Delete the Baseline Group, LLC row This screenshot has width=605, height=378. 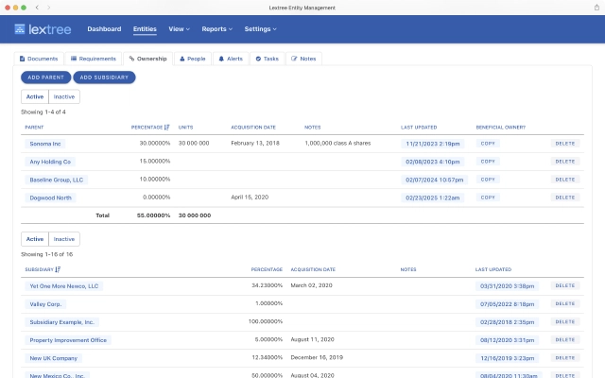(565, 180)
